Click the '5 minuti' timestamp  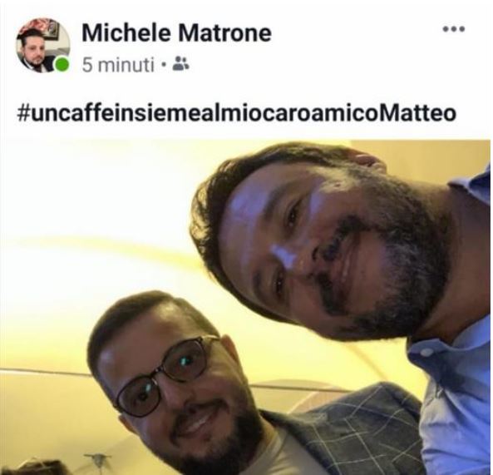tap(118, 65)
